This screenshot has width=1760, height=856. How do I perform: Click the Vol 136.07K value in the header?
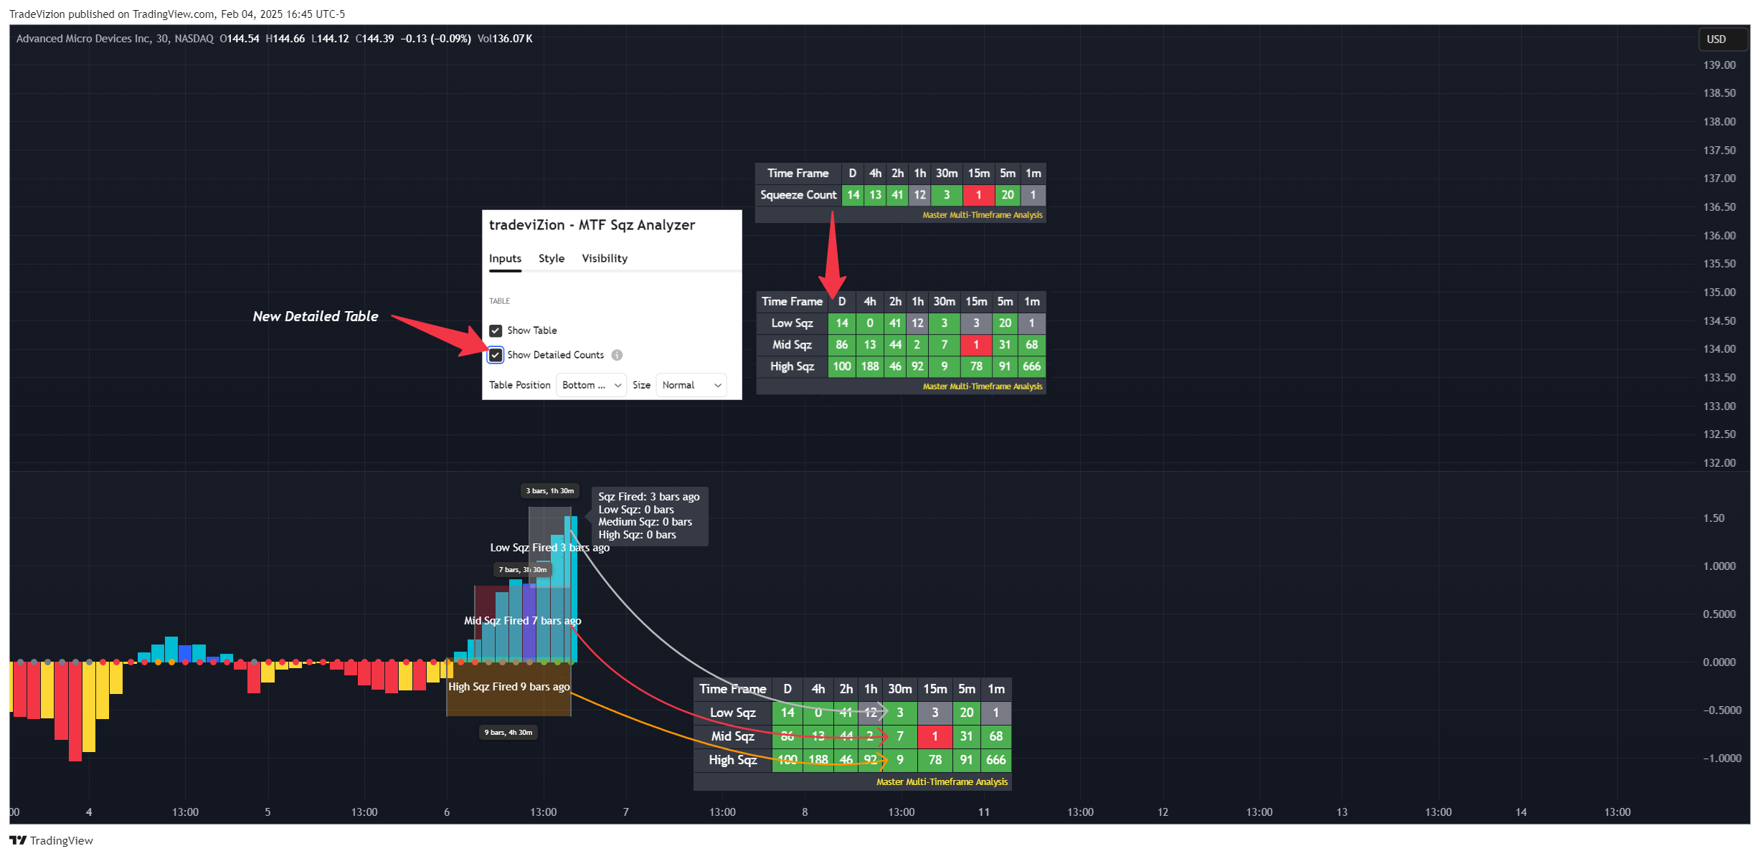(x=505, y=39)
